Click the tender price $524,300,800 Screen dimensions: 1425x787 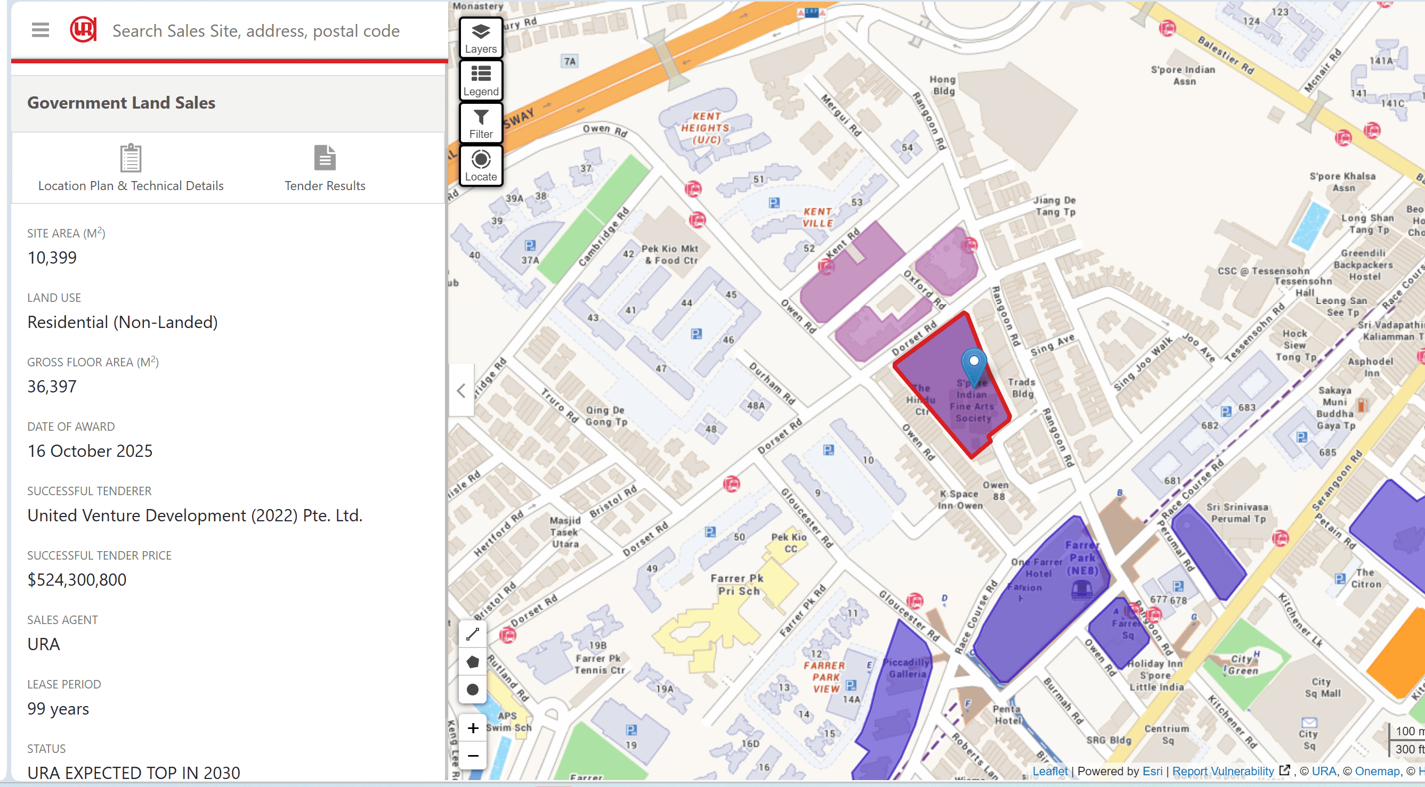[x=77, y=580]
